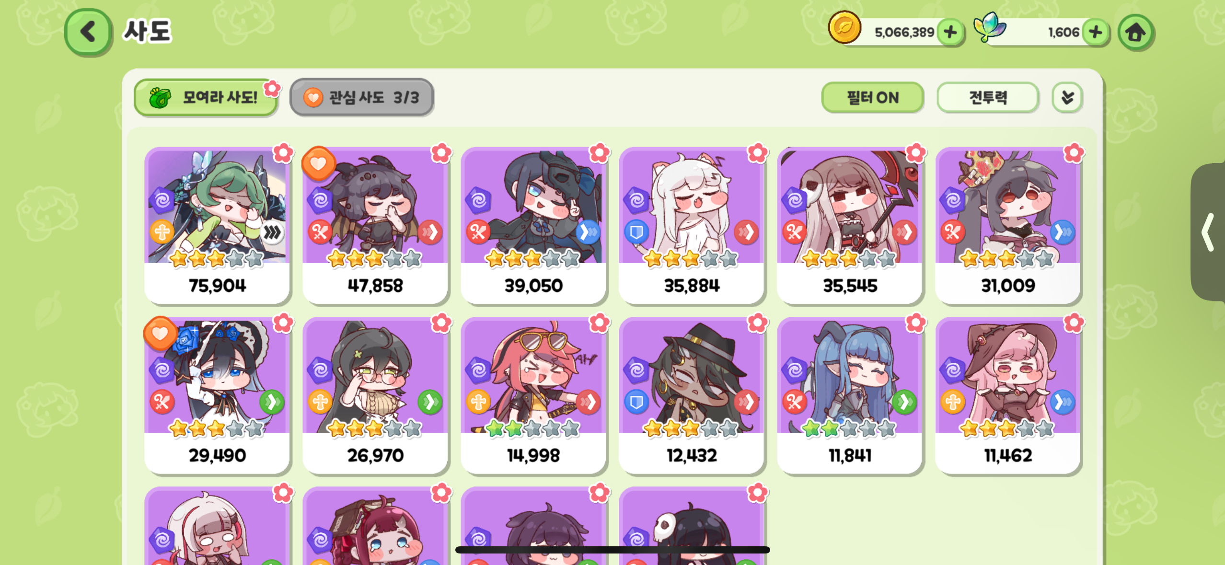Toggle favorite heart on 29,490 character

pos(160,333)
